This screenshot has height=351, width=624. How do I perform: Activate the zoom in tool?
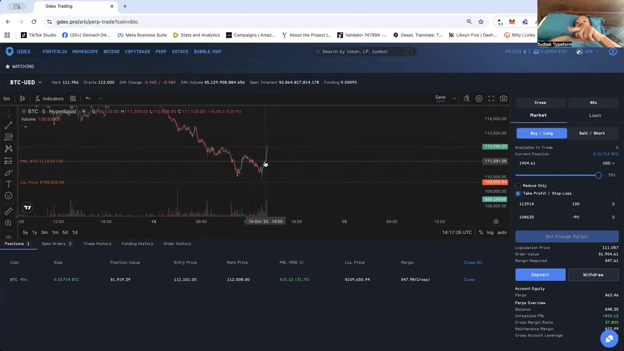8,223
